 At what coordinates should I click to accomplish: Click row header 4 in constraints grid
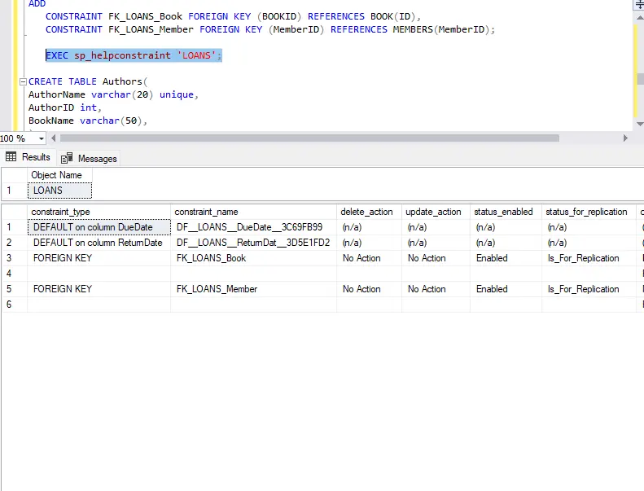(x=15, y=274)
